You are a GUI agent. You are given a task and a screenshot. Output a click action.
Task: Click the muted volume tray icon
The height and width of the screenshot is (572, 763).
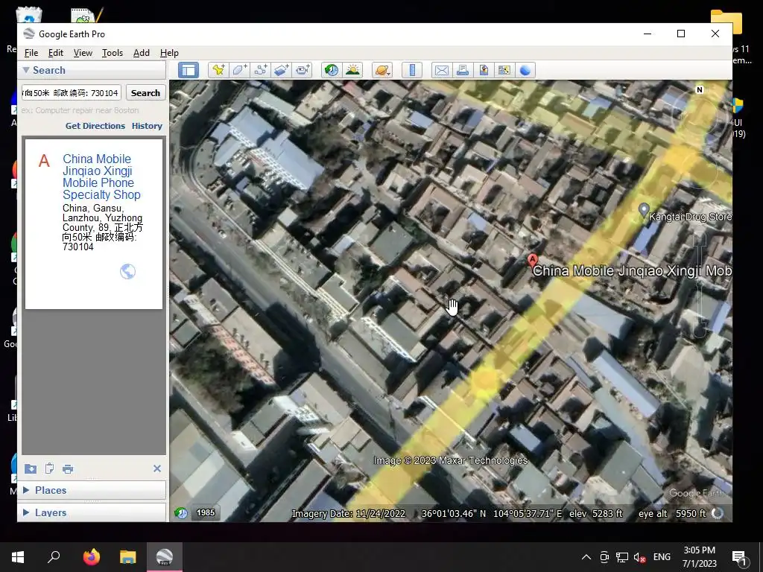coord(640,557)
